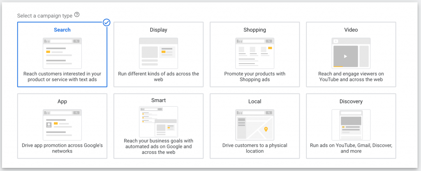Screen dimensions: 421x171
Task: Select the Display campaign illustration
Action: click(x=158, y=53)
